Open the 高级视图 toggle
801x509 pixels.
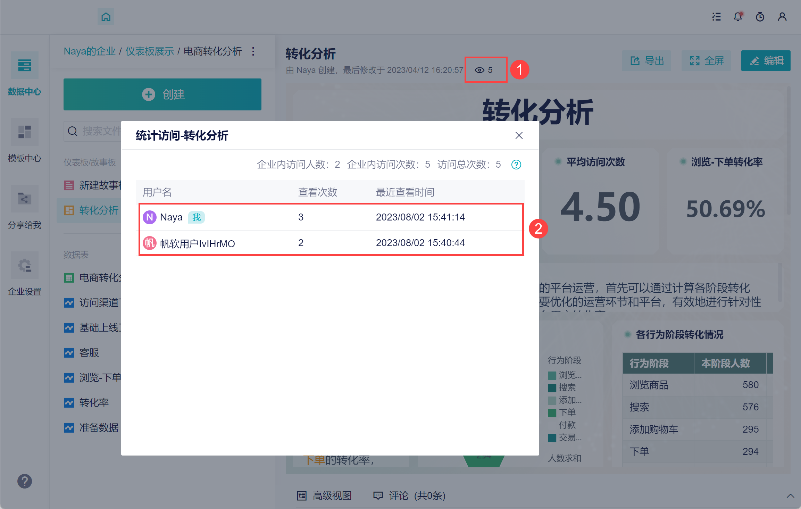click(x=325, y=496)
